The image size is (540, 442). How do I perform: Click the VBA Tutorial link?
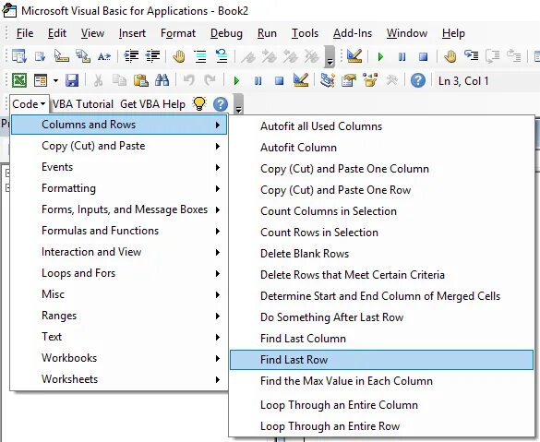pos(83,104)
